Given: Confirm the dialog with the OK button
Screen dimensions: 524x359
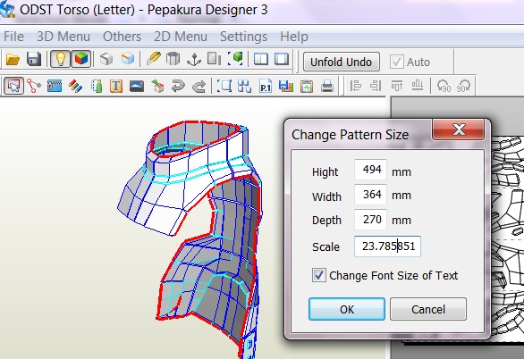Looking at the screenshot, I should click(347, 309).
